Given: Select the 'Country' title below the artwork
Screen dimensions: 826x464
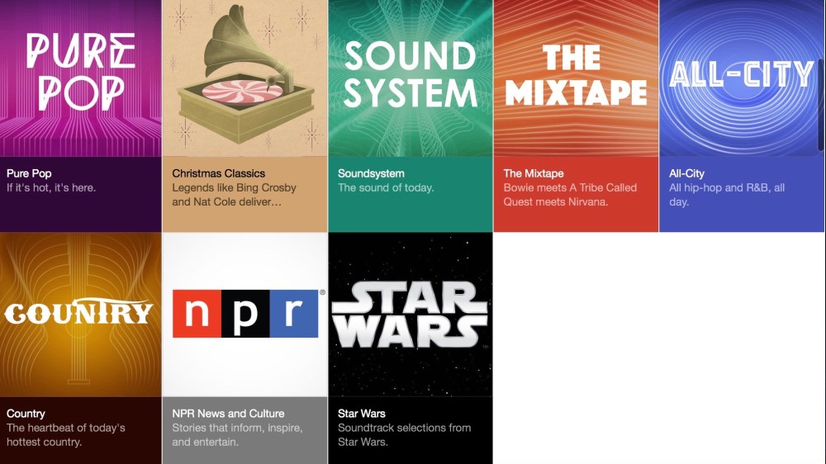Looking at the screenshot, I should click(x=26, y=414).
